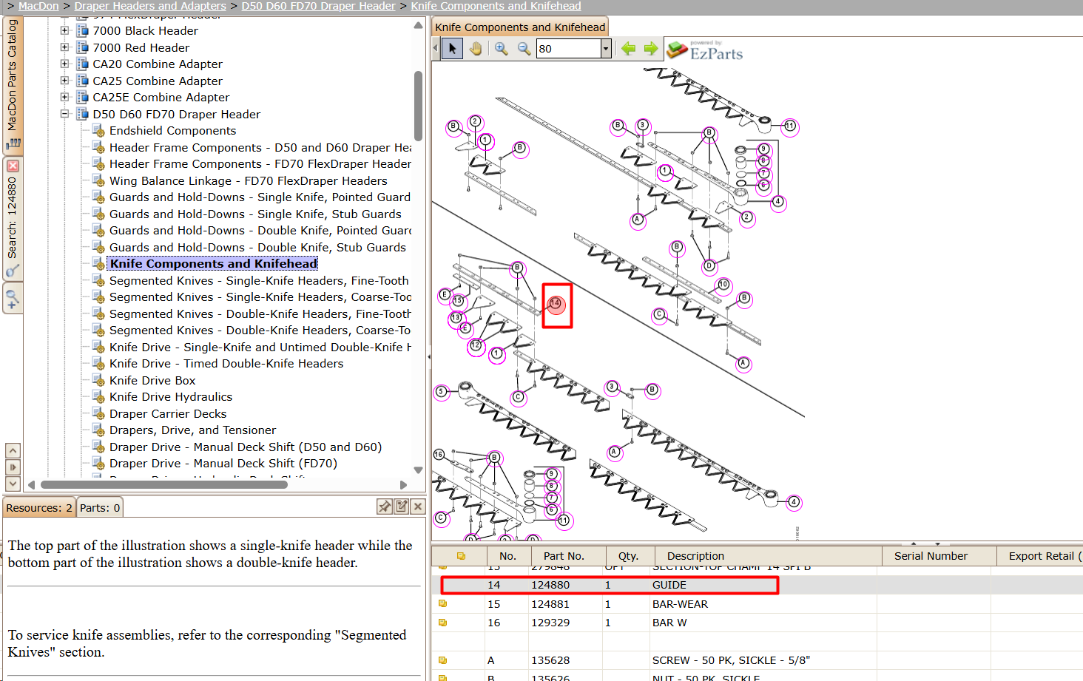1083x681 pixels.
Task: Pin the resources panel
Action: tap(385, 506)
